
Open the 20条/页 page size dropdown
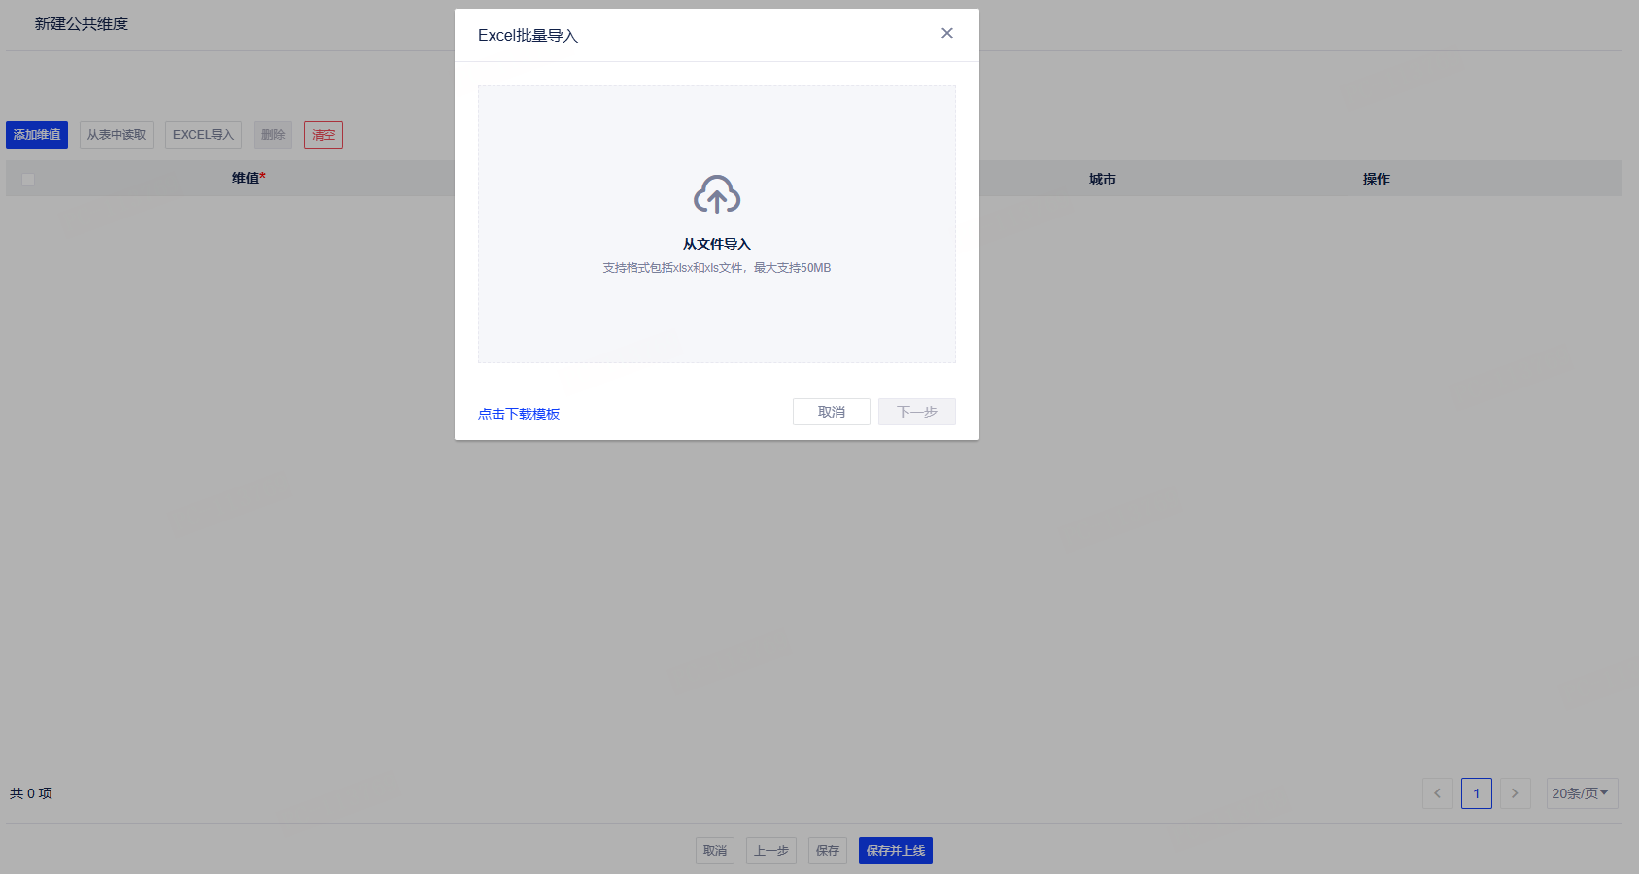pyautogui.click(x=1582, y=793)
